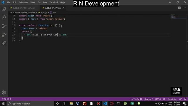
Task: Open the notifications bell in status bar
Action: pyautogui.click(x=185, y=99)
